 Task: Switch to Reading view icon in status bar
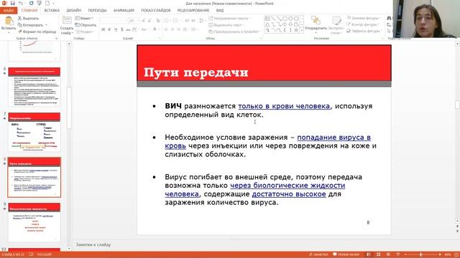coord(388,254)
